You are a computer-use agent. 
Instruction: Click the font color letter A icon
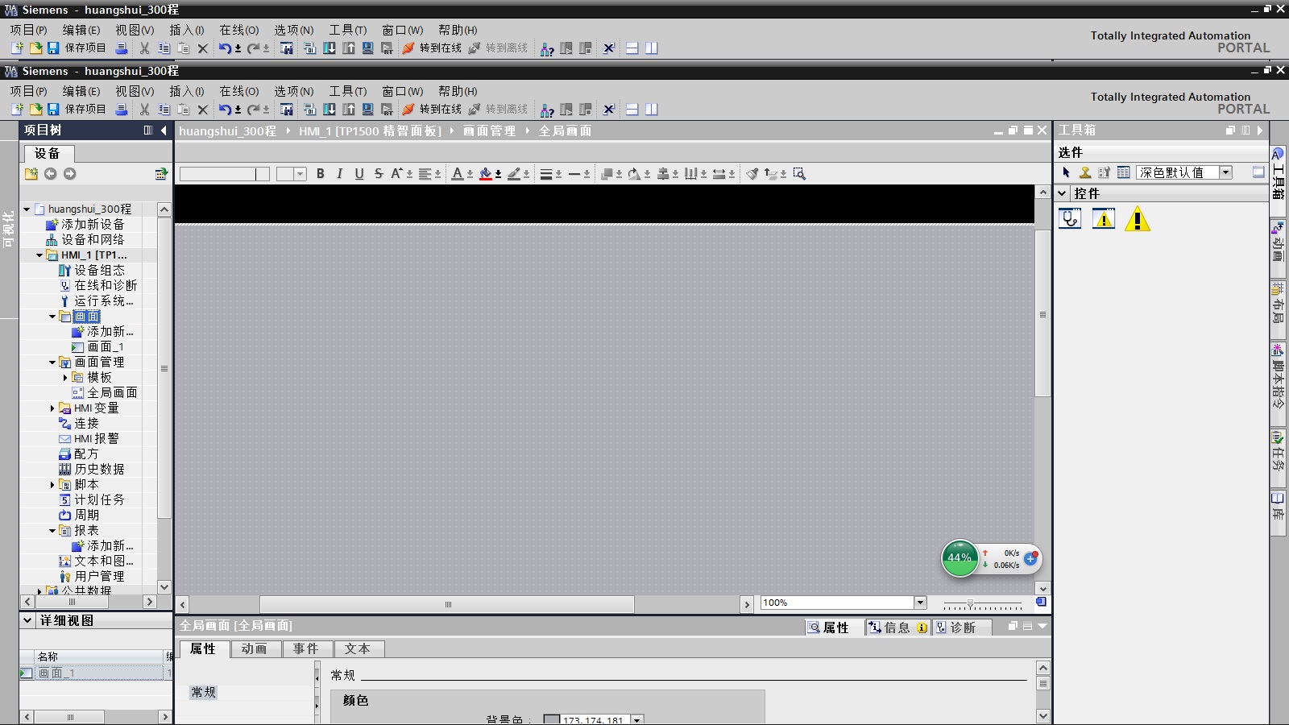[x=458, y=174]
